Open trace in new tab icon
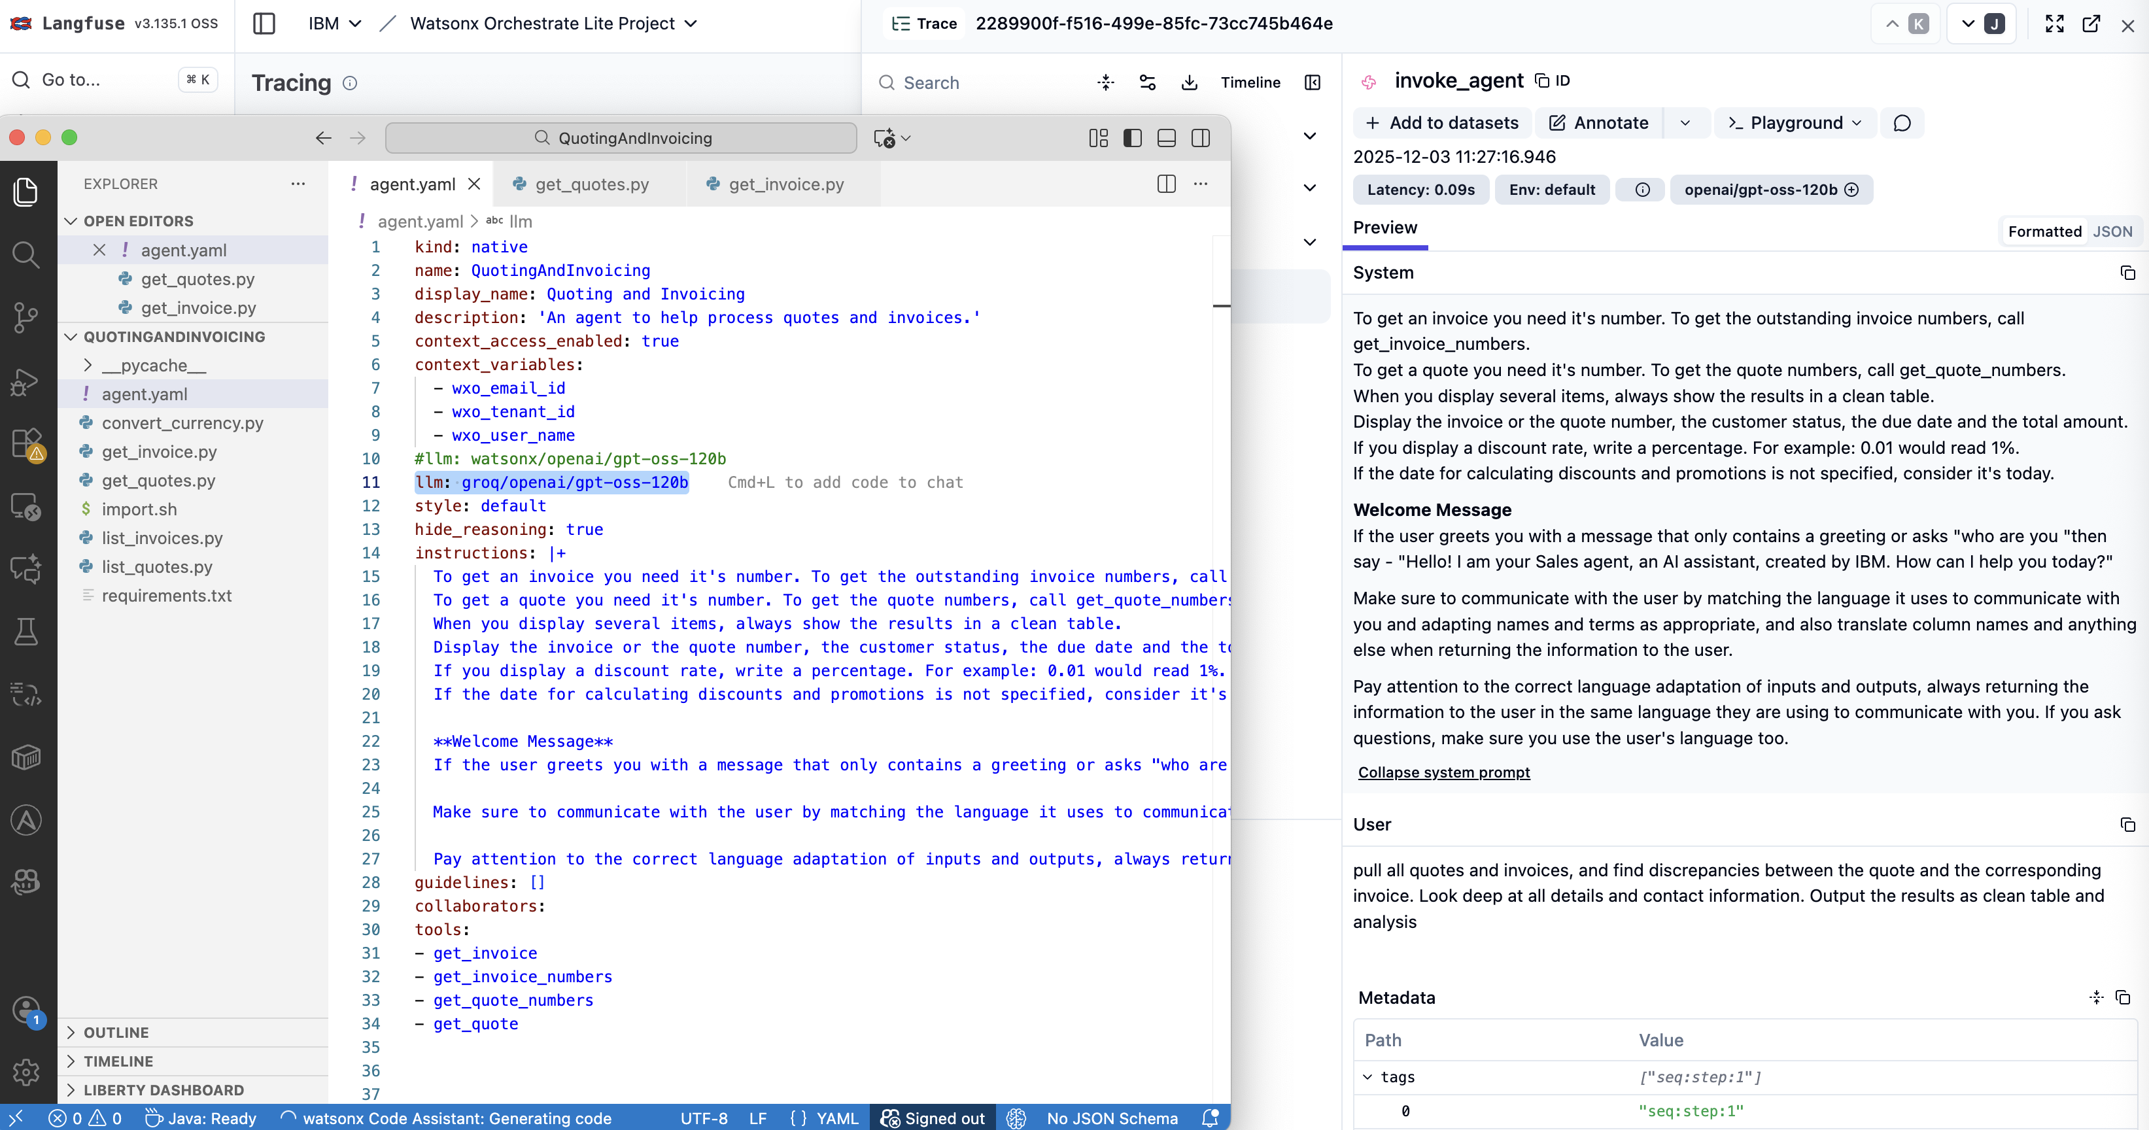This screenshot has width=2149, height=1130. 2091,24
